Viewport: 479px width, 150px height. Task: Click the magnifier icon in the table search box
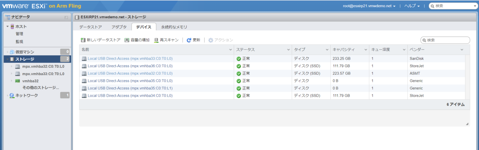point(424,40)
